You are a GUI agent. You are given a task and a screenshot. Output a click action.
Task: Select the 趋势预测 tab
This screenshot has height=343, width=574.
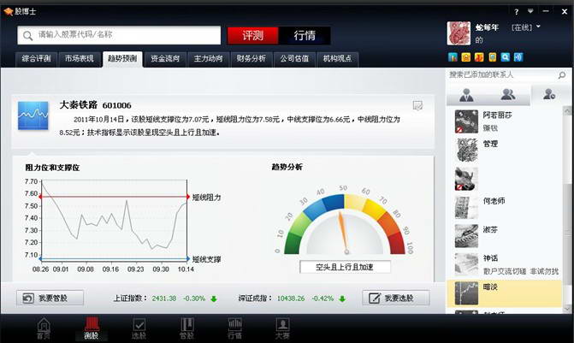pyautogui.click(x=122, y=59)
